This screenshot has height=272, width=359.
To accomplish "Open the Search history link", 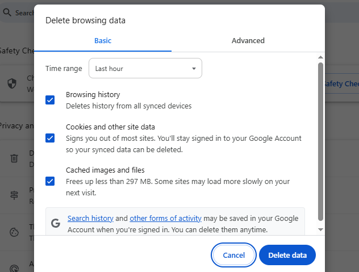I will (90, 219).
